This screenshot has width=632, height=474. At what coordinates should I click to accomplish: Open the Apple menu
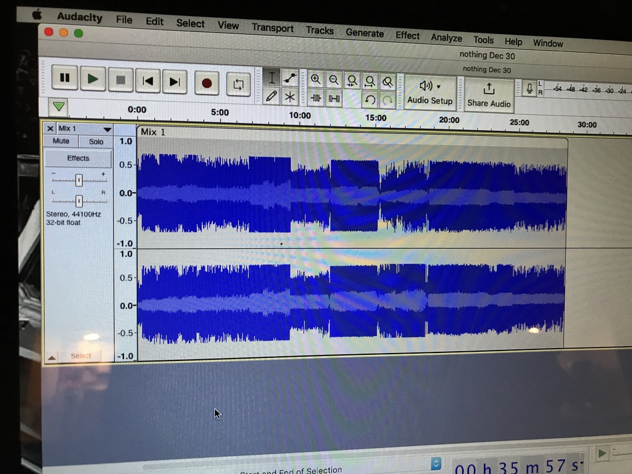(x=37, y=15)
